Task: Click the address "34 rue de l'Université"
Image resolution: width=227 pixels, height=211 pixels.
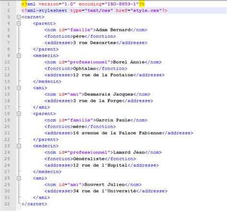Action: tap(104, 191)
